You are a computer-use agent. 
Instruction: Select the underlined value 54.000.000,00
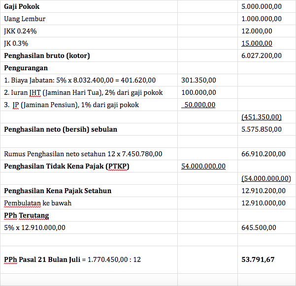203,166
